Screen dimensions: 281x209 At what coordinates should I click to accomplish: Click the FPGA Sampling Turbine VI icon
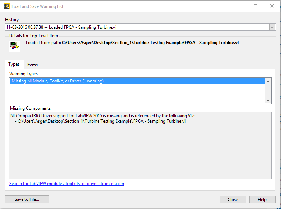pyautogui.click(x=15, y=46)
